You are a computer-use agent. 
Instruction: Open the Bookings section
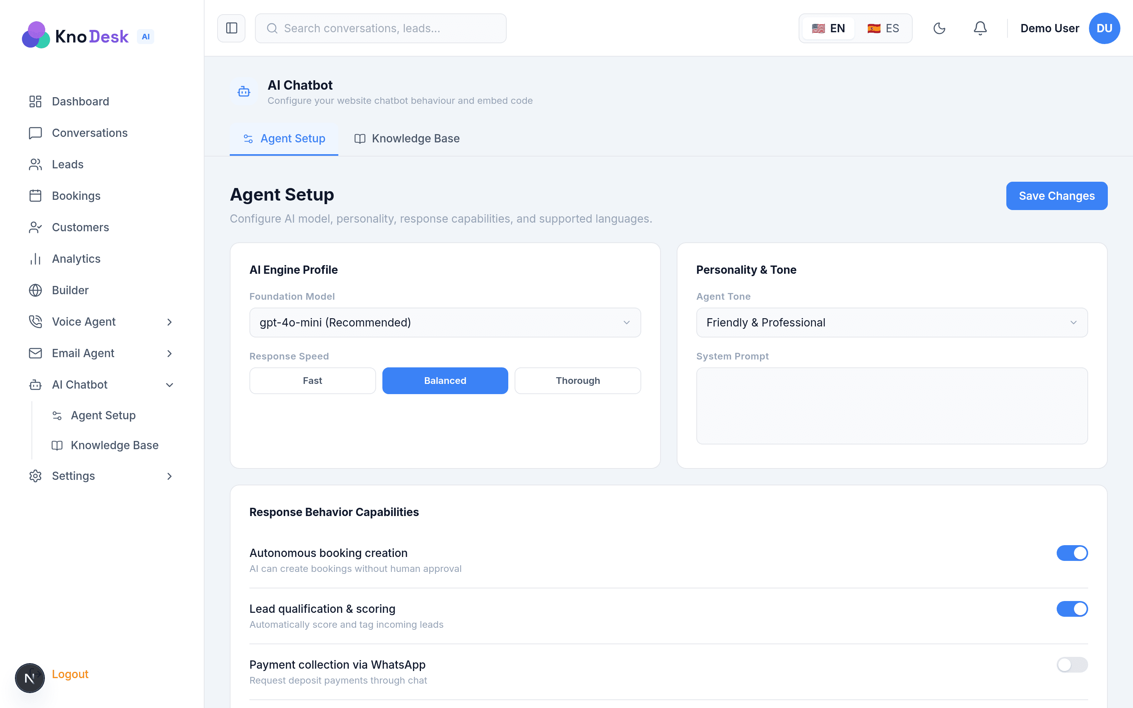pyautogui.click(x=101, y=196)
